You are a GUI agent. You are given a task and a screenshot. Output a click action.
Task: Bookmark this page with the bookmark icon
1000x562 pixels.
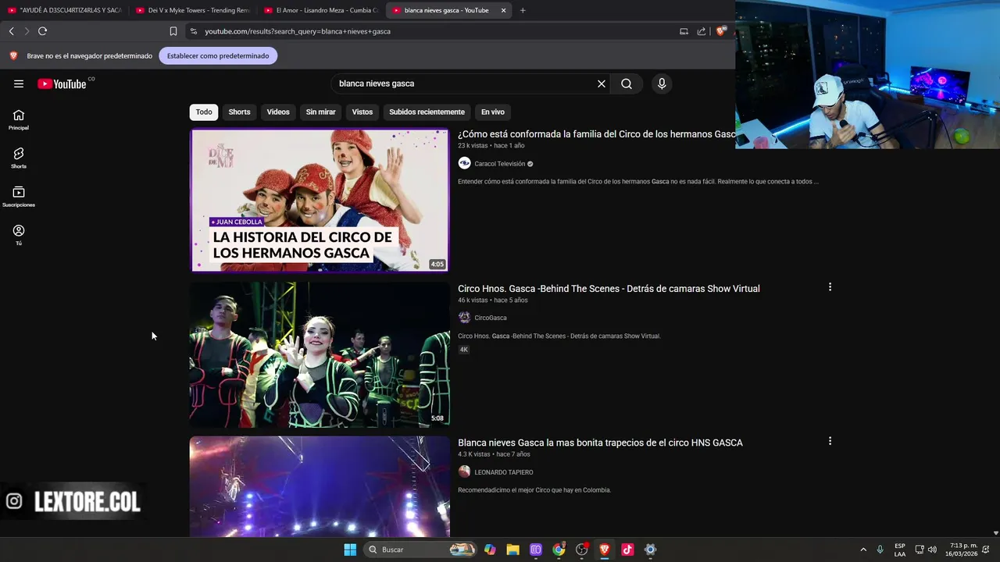coord(173,31)
